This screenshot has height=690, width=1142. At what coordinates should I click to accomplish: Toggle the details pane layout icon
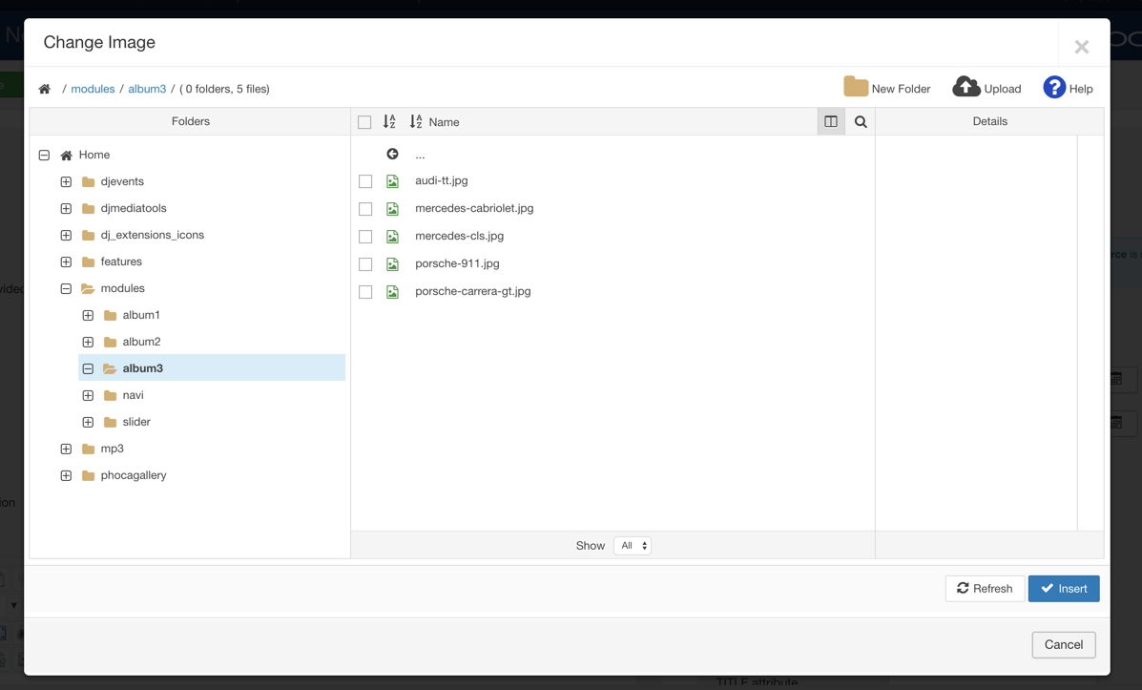(x=831, y=121)
